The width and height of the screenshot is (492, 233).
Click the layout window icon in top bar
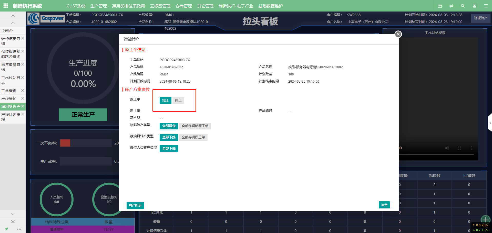[x=440, y=6]
